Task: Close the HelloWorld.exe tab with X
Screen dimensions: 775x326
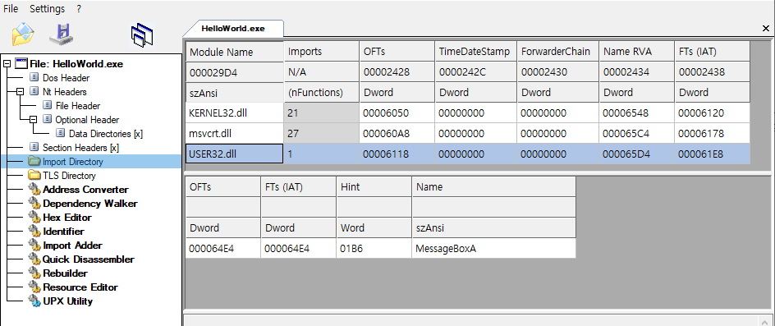Action: click(x=766, y=29)
